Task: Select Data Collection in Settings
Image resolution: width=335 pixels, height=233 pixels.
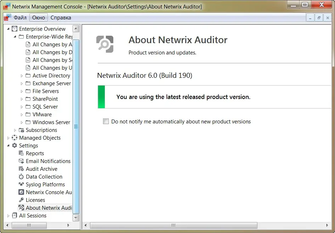Action: [x=44, y=177]
